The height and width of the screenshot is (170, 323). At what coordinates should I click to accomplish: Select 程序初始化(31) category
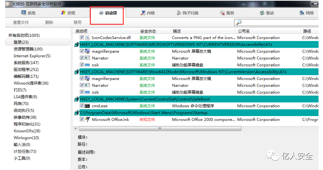coord(27,124)
